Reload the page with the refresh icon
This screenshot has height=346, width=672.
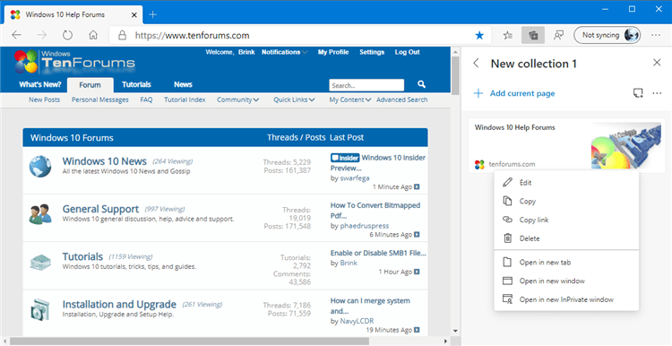pos(67,35)
